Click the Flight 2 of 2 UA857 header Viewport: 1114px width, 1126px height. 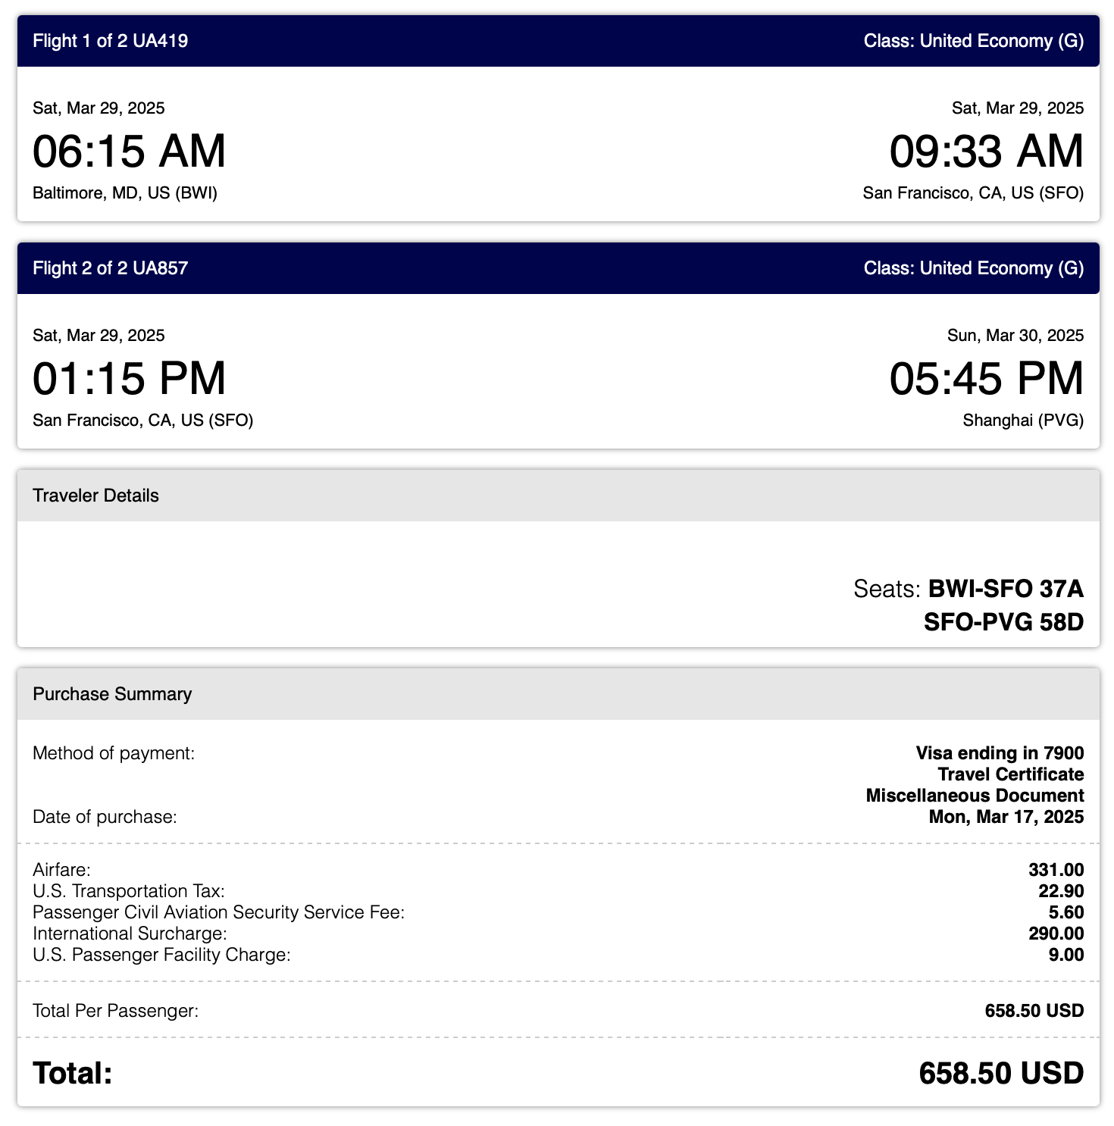111,268
